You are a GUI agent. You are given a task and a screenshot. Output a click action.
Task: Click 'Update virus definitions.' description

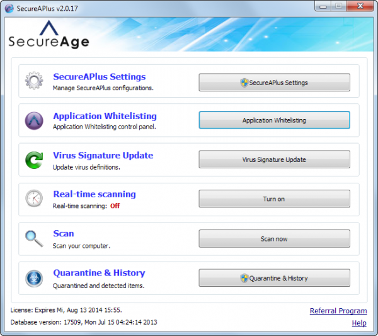[86, 167]
